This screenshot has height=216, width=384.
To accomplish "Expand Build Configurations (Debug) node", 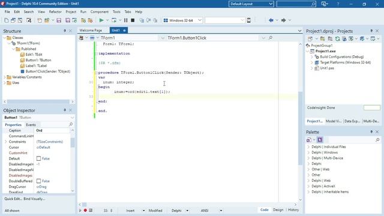I will coord(312,57).
